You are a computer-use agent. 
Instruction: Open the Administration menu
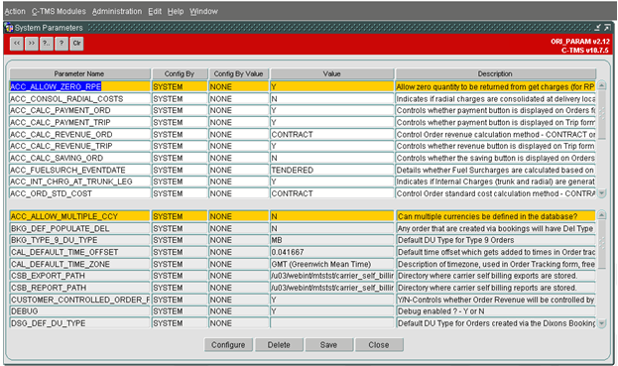click(x=117, y=12)
